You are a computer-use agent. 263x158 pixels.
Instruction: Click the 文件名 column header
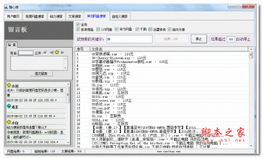[x=169, y=49]
